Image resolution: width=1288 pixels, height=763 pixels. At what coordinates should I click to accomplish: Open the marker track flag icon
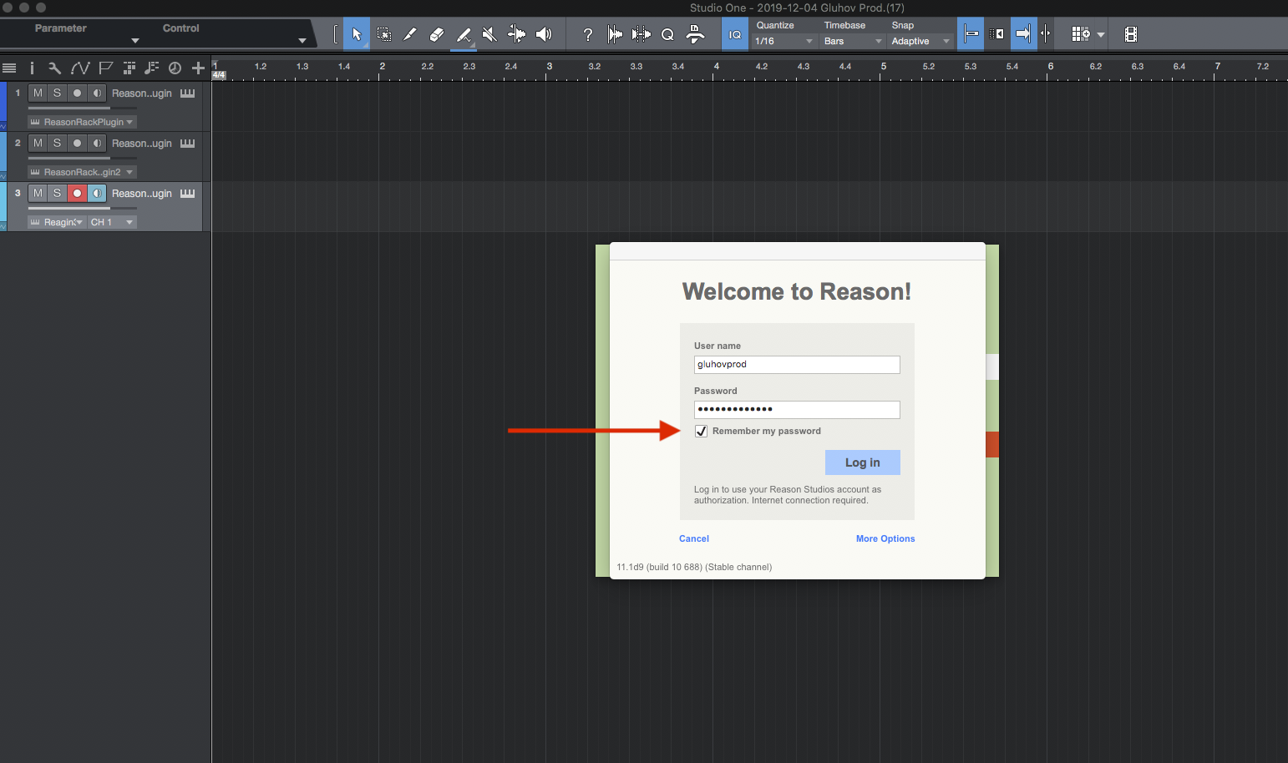pos(105,68)
